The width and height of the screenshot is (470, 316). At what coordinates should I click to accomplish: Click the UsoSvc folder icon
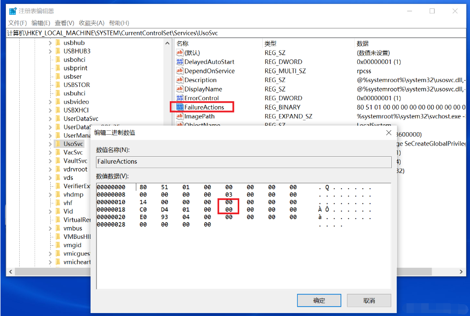point(58,144)
